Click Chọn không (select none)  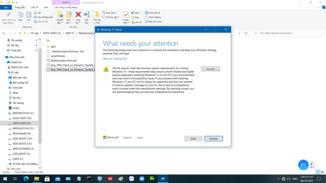tap(153, 17)
